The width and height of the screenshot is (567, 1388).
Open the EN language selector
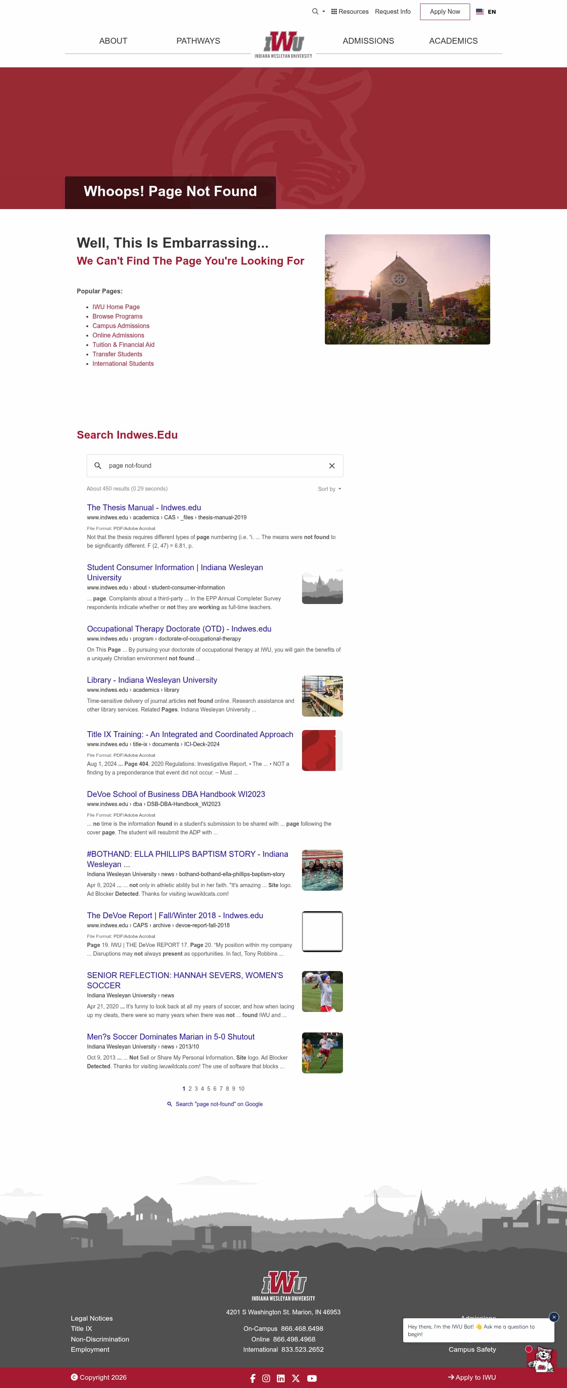pyautogui.click(x=491, y=12)
